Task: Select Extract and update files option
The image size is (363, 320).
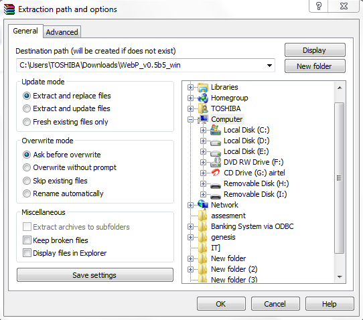Action: (27, 108)
